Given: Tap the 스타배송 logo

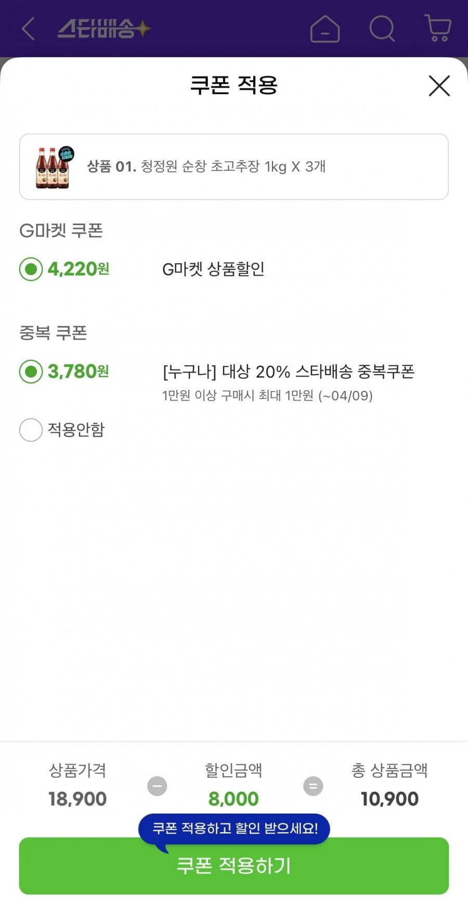Looking at the screenshot, I should pyautogui.click(x=104, y=29).
